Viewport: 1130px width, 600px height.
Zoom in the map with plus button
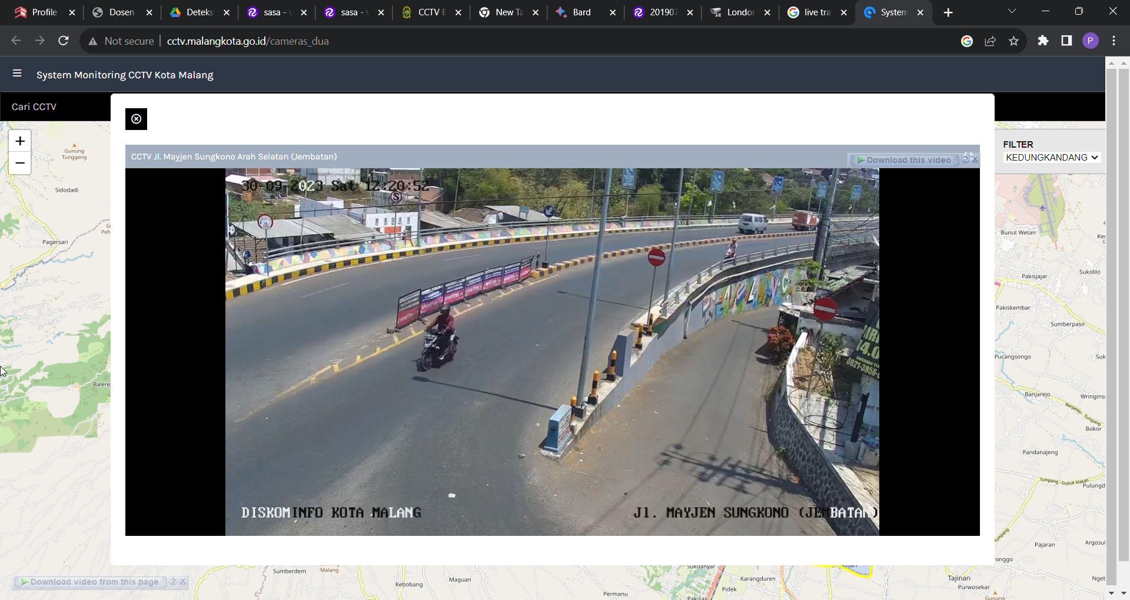pos(20,141)
